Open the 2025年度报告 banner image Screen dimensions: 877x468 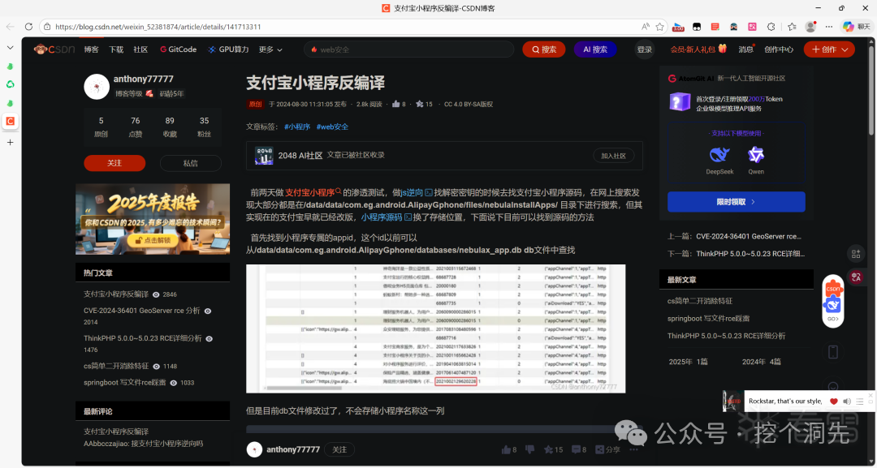pyautogui.click(x=153, y=219)
